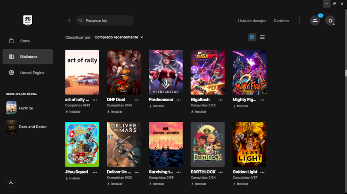Open EARTHLOCK options menu

(x=220, y=172)
